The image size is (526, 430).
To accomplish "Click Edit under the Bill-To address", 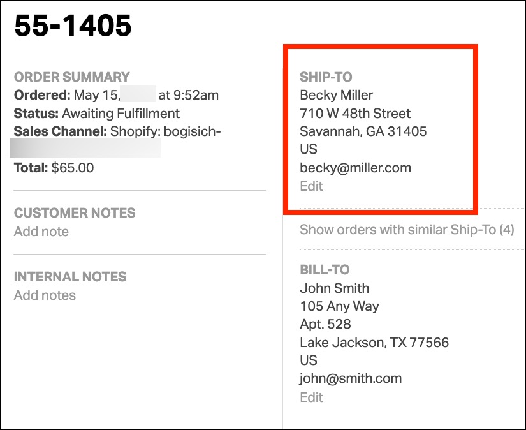I will [x=311, y=397].
